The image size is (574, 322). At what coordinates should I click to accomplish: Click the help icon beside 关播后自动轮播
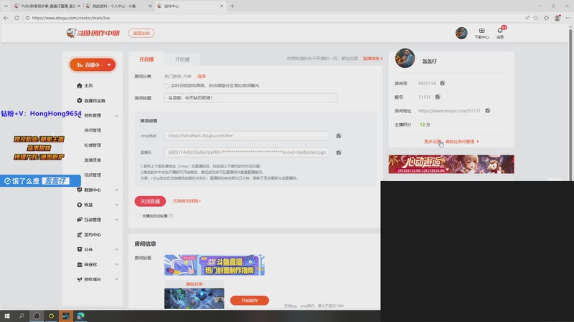click(171, 215)
